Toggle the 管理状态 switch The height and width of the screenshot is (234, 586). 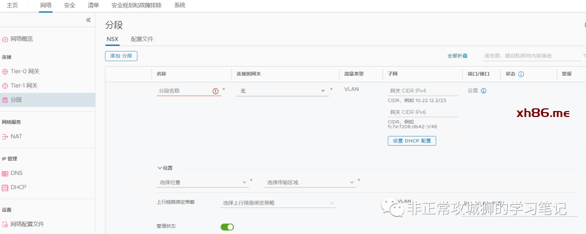click(x=227, y=226)
